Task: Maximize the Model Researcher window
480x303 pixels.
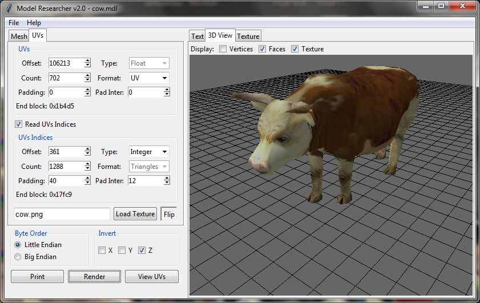Action: 441,6
